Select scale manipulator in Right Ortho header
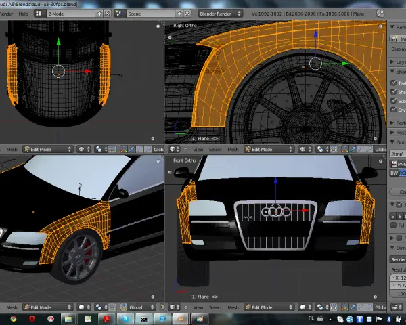The width and height of the screenshot is (406, 325). (x=369, y=149)
